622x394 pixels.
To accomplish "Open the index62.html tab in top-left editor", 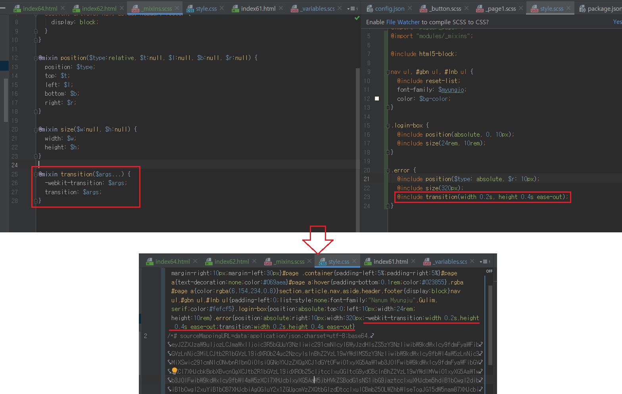I will [x=99, y=8].
